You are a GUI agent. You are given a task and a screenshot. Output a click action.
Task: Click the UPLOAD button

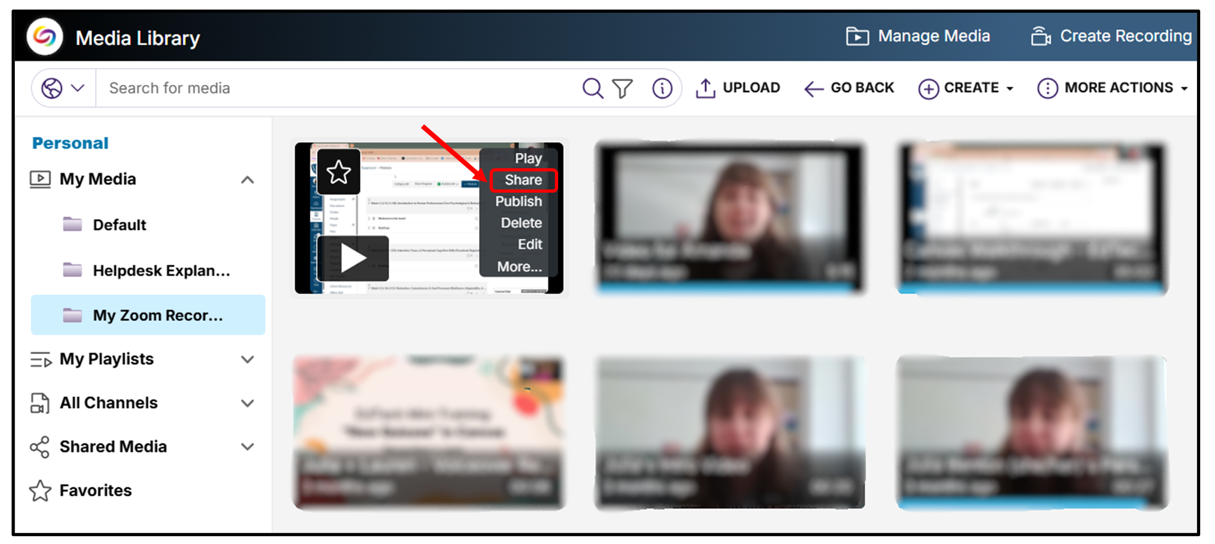(738, 88)
